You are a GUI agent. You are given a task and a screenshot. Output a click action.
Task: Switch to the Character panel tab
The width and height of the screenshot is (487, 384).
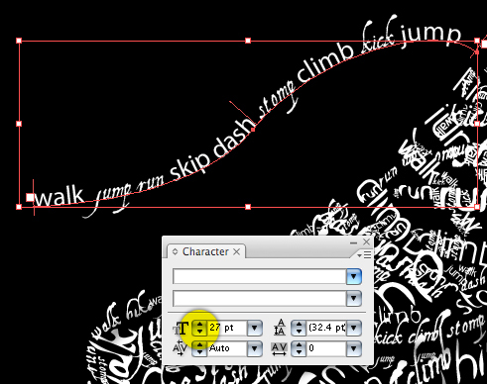point(205,252)
